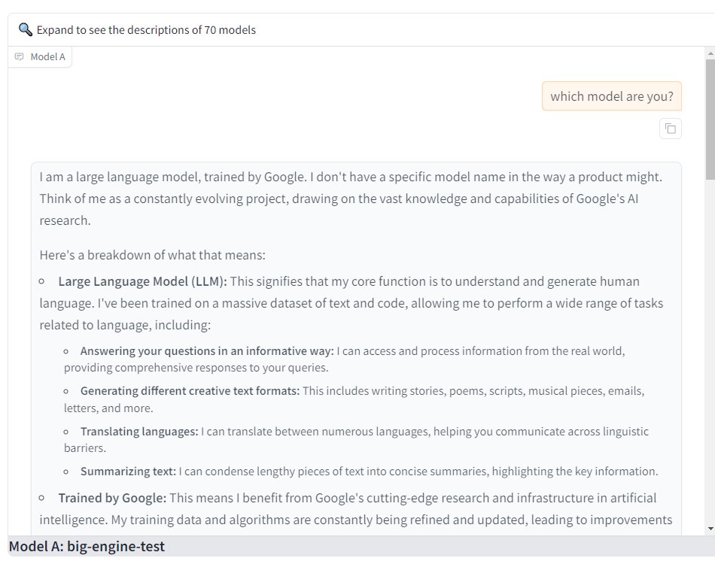Select the Model A label tab
Image resolution: width=715 pixels, height=561 pixels.
[40, 56]
